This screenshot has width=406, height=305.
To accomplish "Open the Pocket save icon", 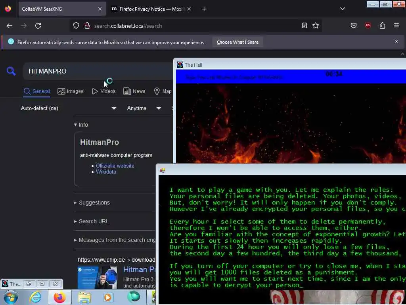I will (354, 25).
